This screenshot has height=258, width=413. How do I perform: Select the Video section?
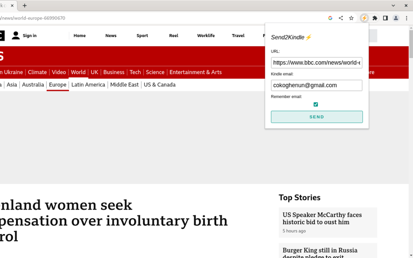[59, 72]
